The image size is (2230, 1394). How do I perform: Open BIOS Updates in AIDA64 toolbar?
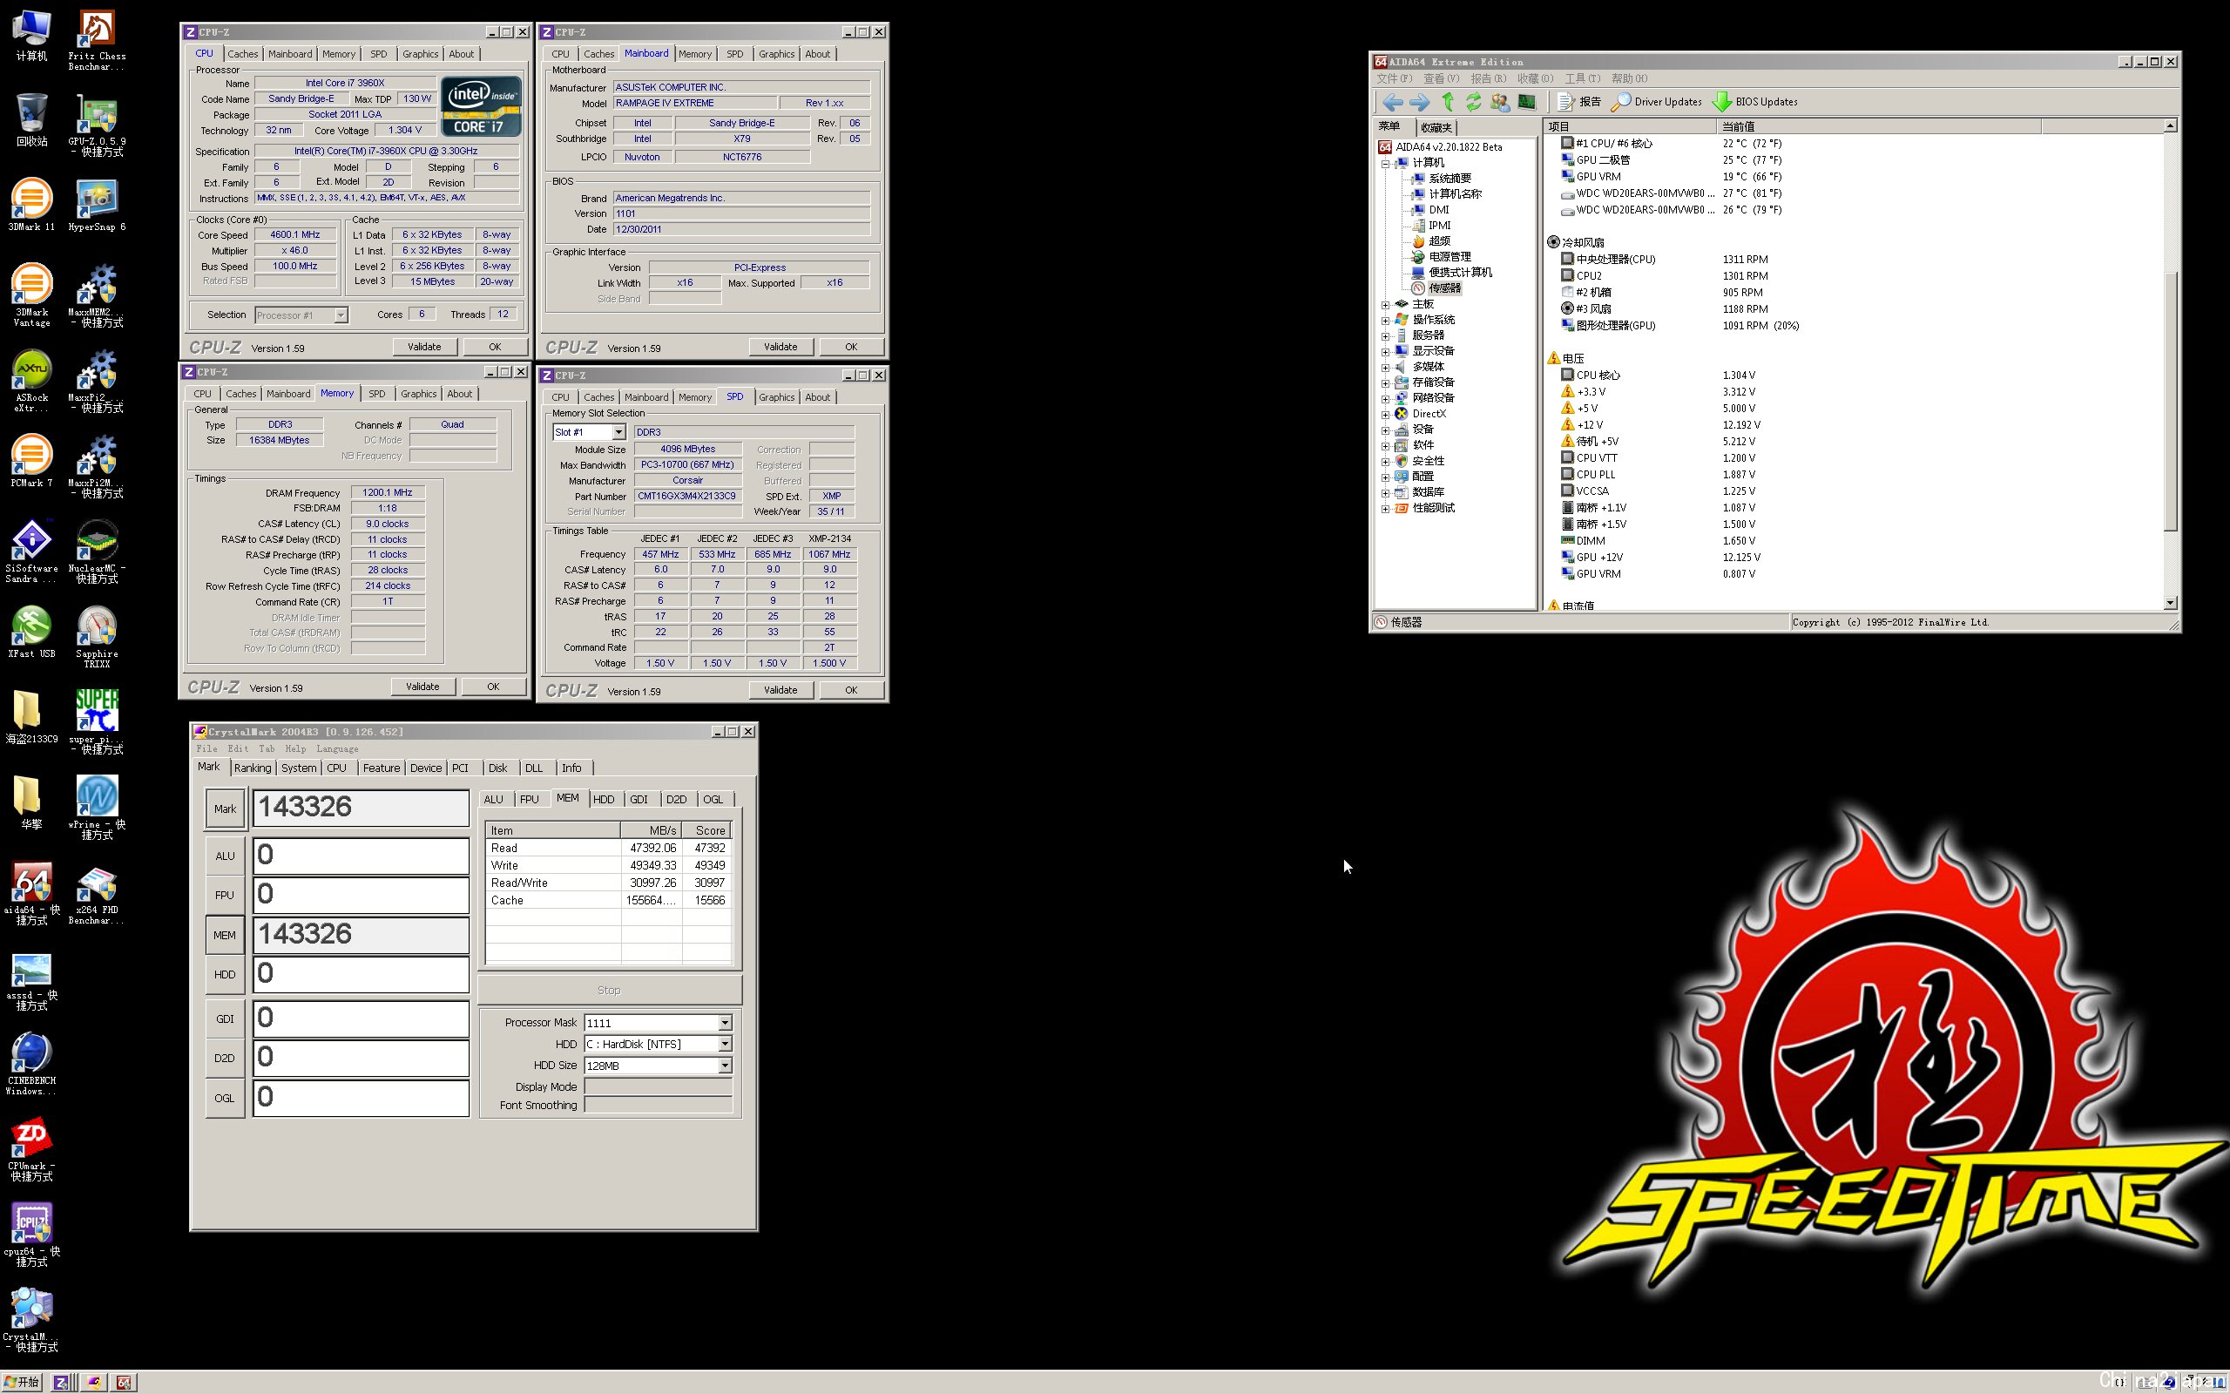[x=1755, y=102]
